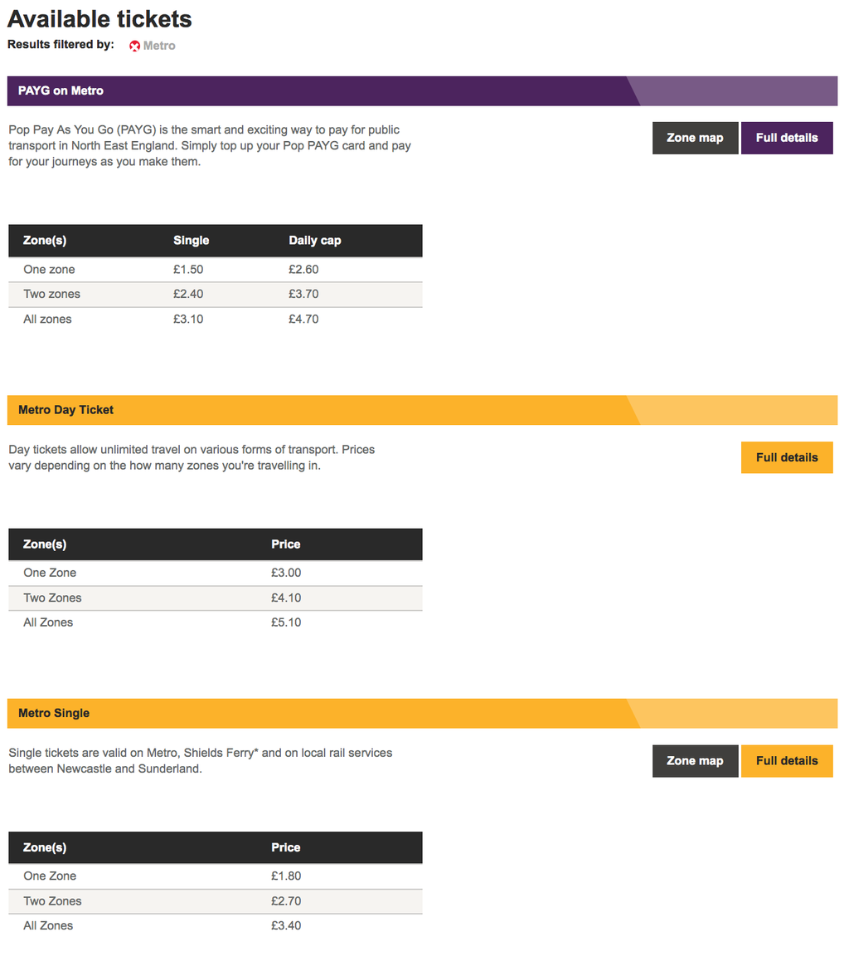This screenshot has width=849, height=976.
Task: Open Zone map for Metro Single
Action: click(695, 761)
